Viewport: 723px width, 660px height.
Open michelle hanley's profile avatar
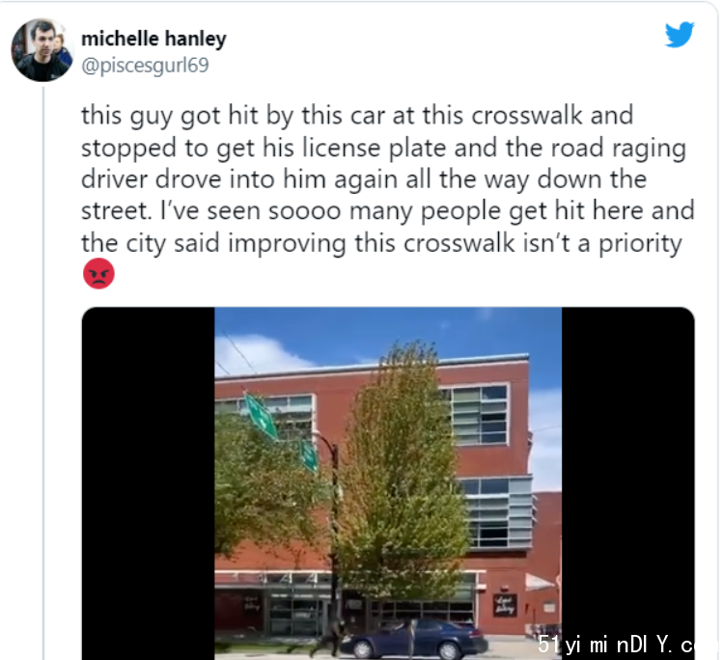click(42, 50)
